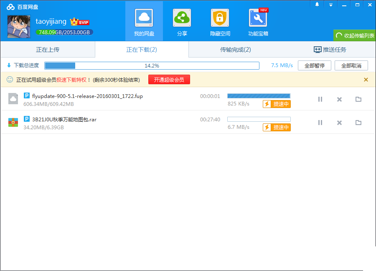Pause the flyupdate fup file download

click(x=320, y=99)
